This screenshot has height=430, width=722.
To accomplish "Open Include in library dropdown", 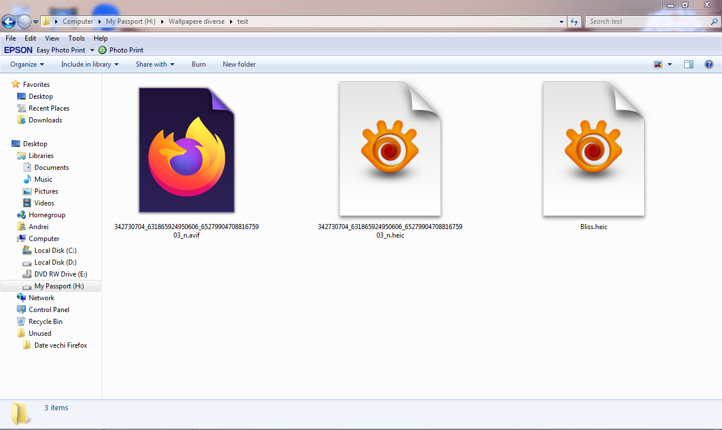I will coord(90,64).
